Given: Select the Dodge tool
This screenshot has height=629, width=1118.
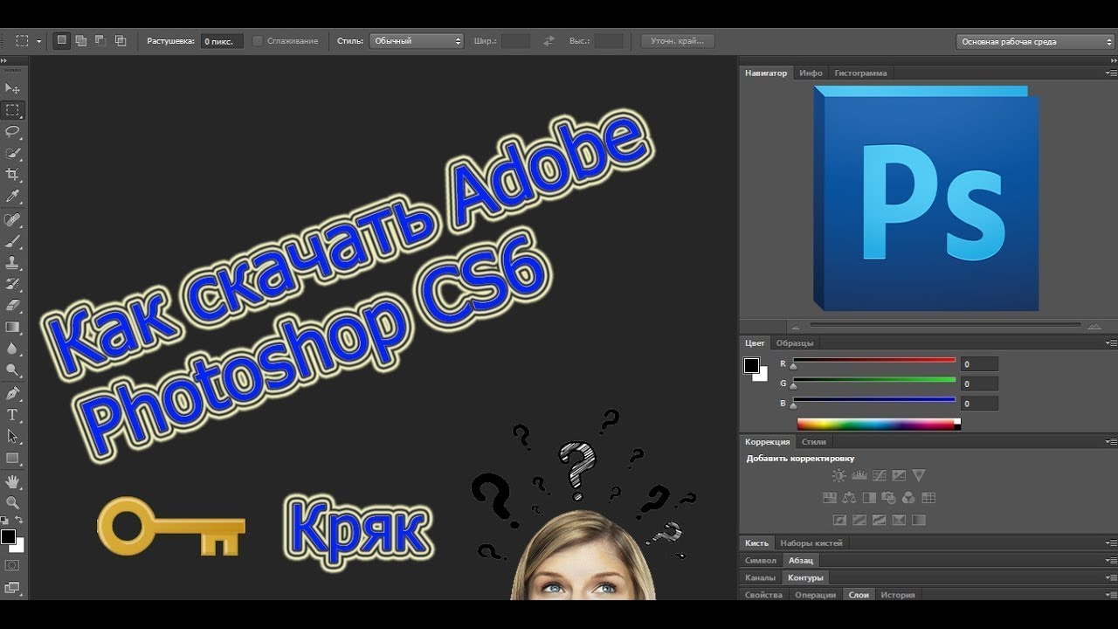Looking at the screenshot, I should click(x=12, y=370).
